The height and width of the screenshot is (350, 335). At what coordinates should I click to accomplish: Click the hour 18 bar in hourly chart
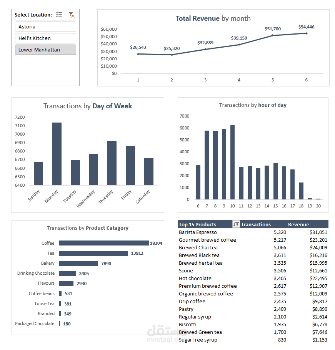(x=301, y=191)
